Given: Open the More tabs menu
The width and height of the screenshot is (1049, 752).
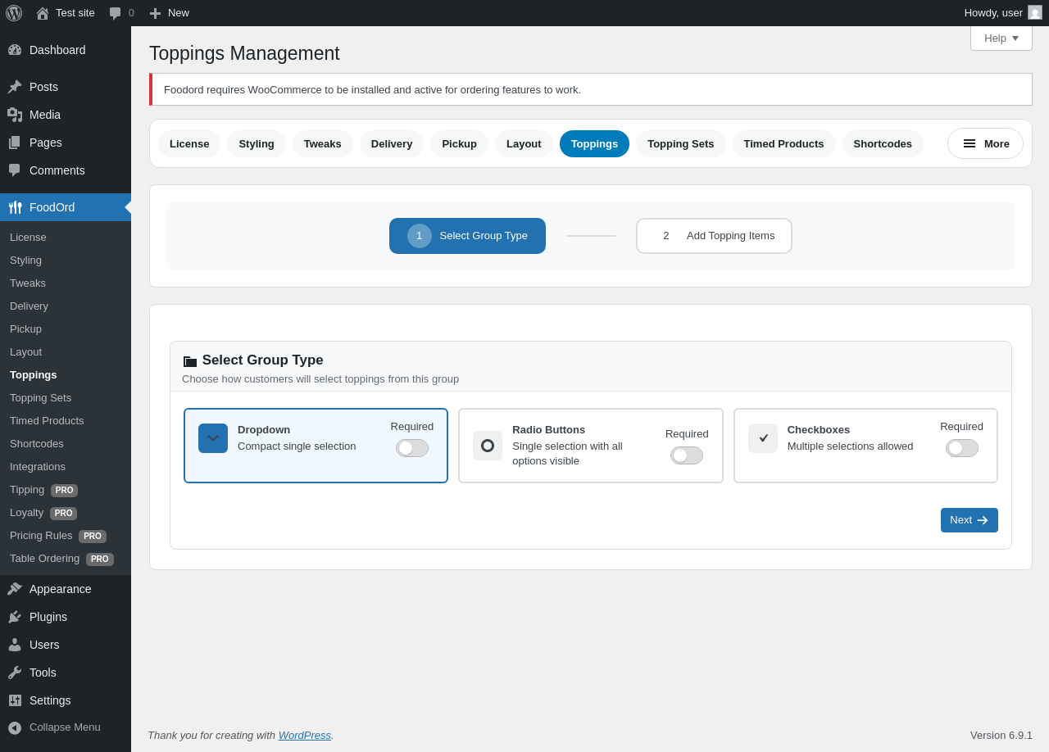Looking at the screenshot, I should pos(985,143).
